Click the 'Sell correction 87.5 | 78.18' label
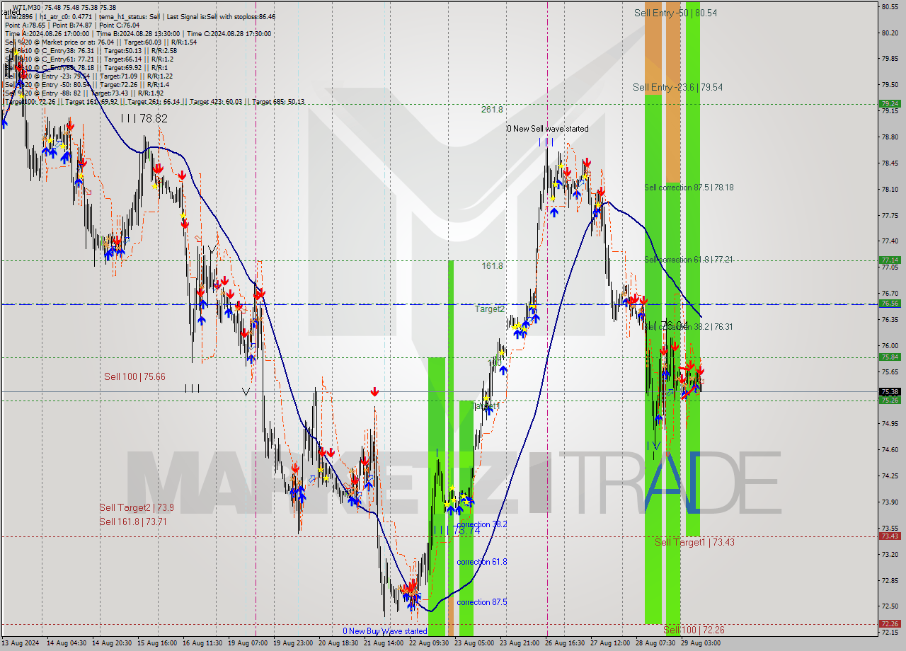 pos(689,188)
